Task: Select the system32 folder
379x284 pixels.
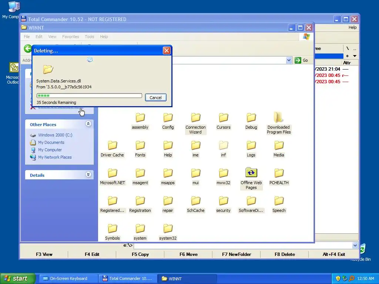Action: click(x=168, y=232)
